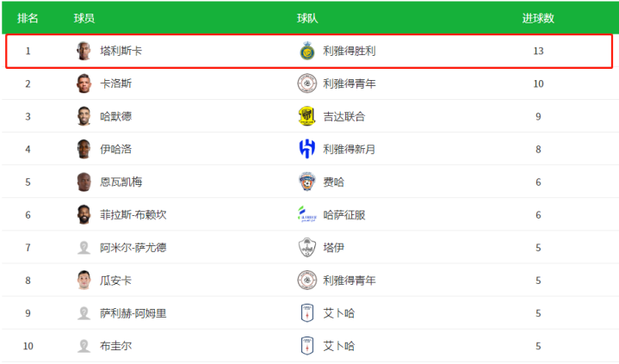619x364 pixels.
Task: Open 塔利斯卡 player photo
Action: coord(84,51)
